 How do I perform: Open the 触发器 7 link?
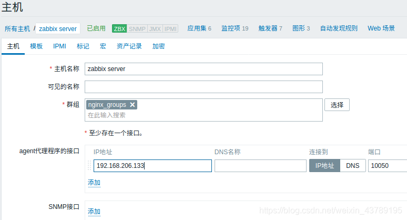(270, 28)
